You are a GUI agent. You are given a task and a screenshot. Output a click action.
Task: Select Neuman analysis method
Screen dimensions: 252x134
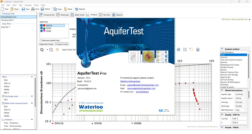(x=234, y=62)
